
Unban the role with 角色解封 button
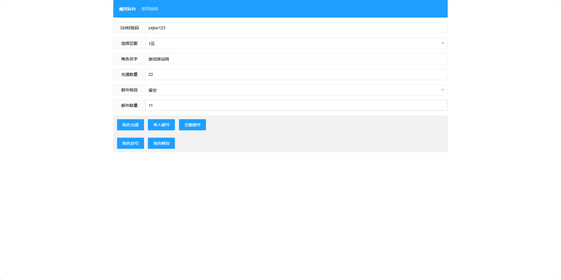tap(162, 143)
